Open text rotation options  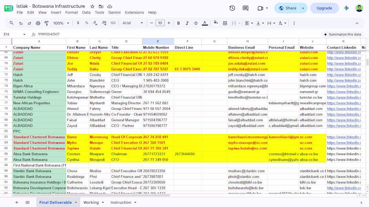282,23
